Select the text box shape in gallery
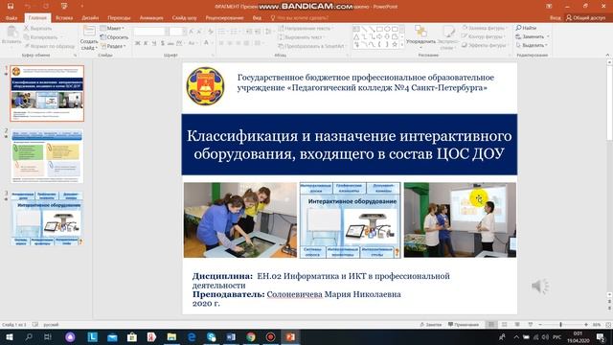 click(356, 29)
